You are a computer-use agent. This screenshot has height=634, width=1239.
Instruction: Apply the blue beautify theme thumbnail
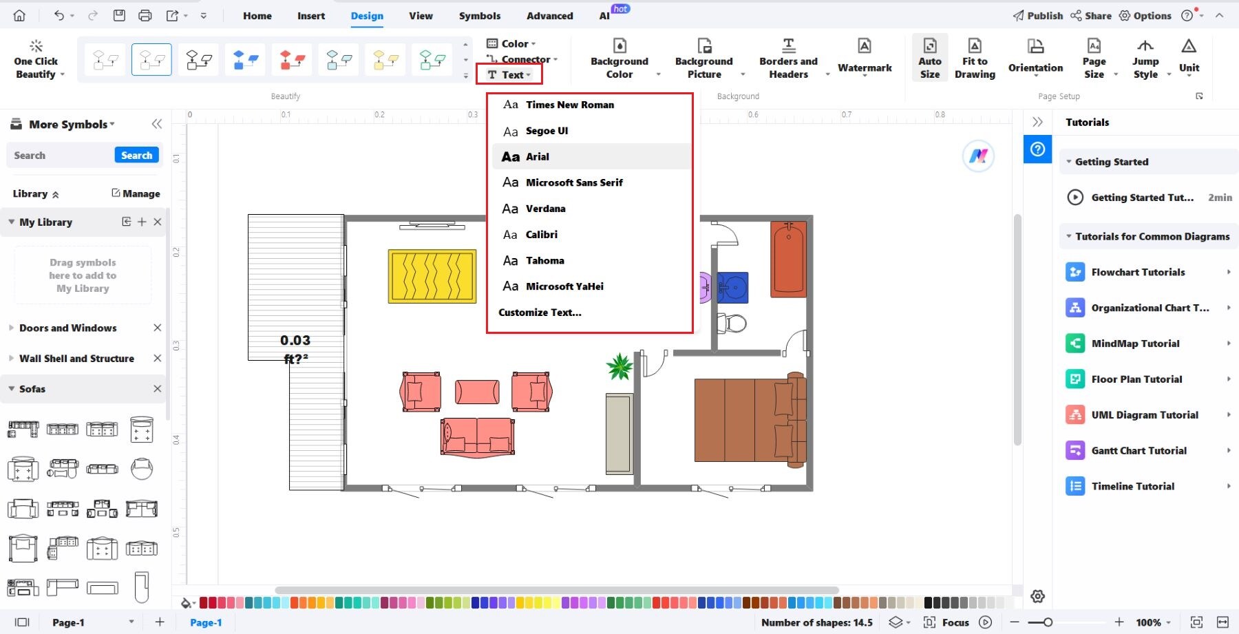[x=245, y=60]
